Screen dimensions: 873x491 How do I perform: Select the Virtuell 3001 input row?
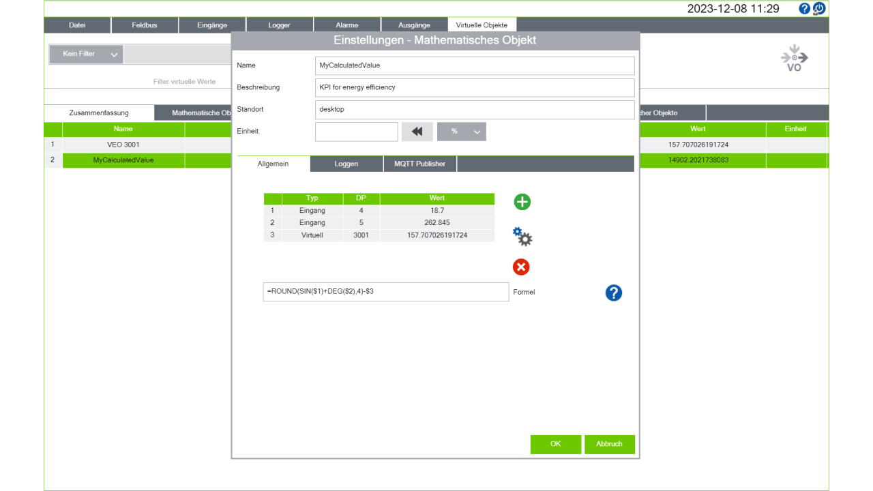pos(379,235)
